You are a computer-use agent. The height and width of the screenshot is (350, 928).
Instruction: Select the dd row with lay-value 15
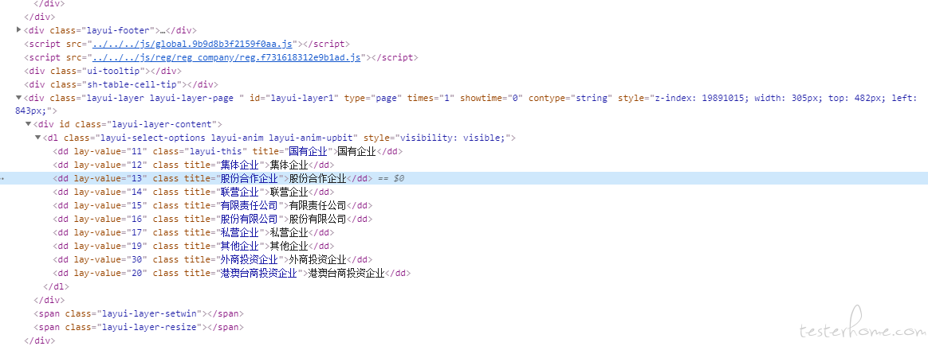tap(213, 205)
